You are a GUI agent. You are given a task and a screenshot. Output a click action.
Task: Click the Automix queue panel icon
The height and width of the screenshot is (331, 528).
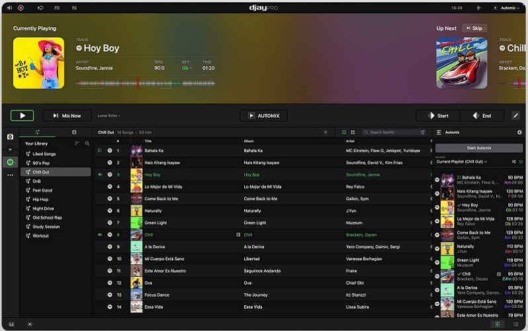tap(439, 132)
